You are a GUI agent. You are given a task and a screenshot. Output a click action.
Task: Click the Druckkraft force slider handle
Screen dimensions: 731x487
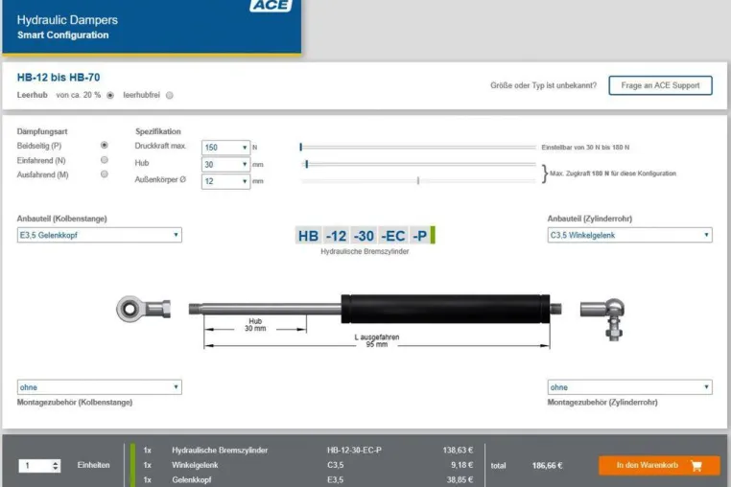[x=300, y=148]
